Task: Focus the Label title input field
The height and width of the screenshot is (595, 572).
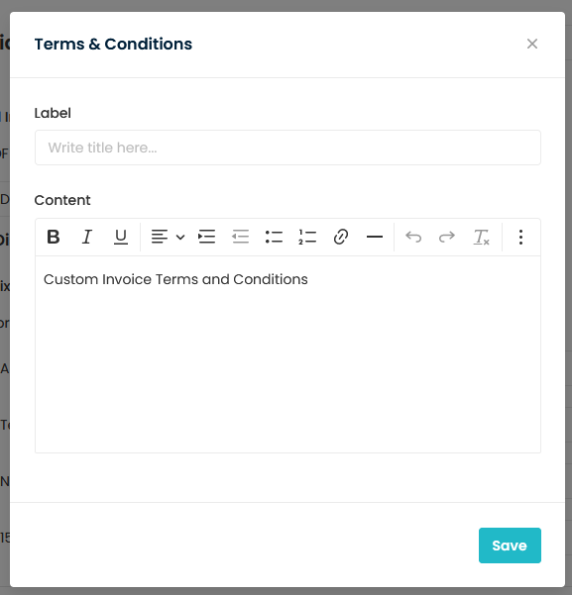Action: (287, 148)
